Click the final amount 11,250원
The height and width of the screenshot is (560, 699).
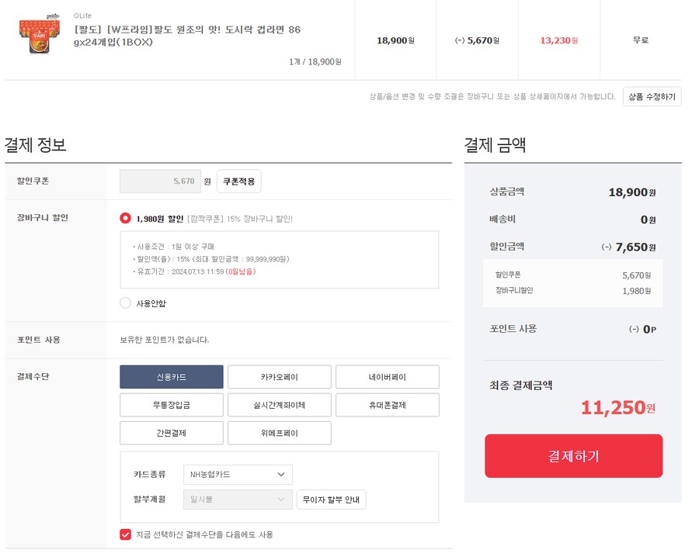[x=618, y=408]
